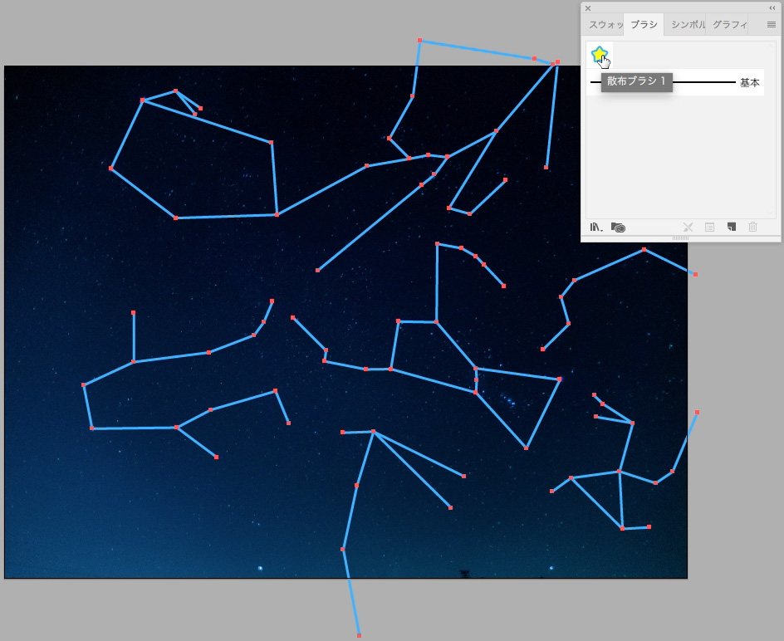784x641 pixels.
Task: Open the Brushes panel hamburger menu
Action: (x=771, y=25)
